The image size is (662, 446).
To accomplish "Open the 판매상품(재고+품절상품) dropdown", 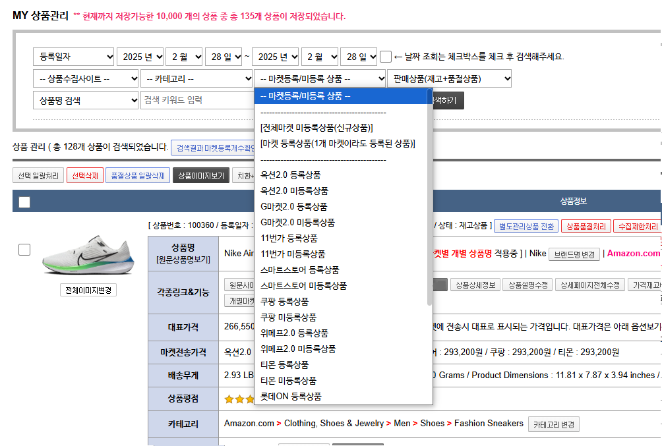I will [450, 79].
